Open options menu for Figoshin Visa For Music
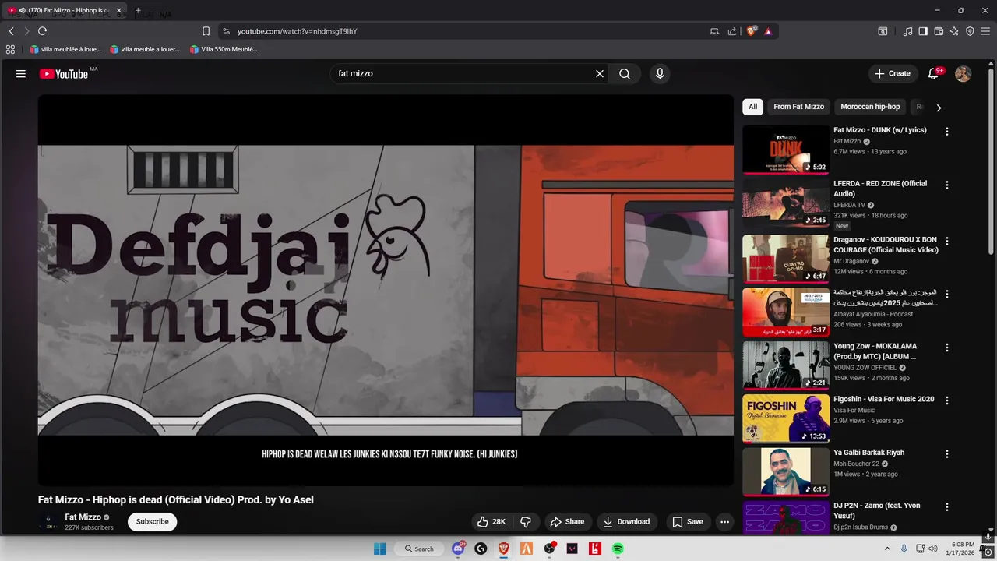 [947, 400]
